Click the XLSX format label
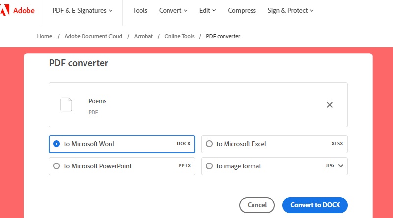Image resolution: width=393 pixels, height=218 pixels. coord(337,144)
